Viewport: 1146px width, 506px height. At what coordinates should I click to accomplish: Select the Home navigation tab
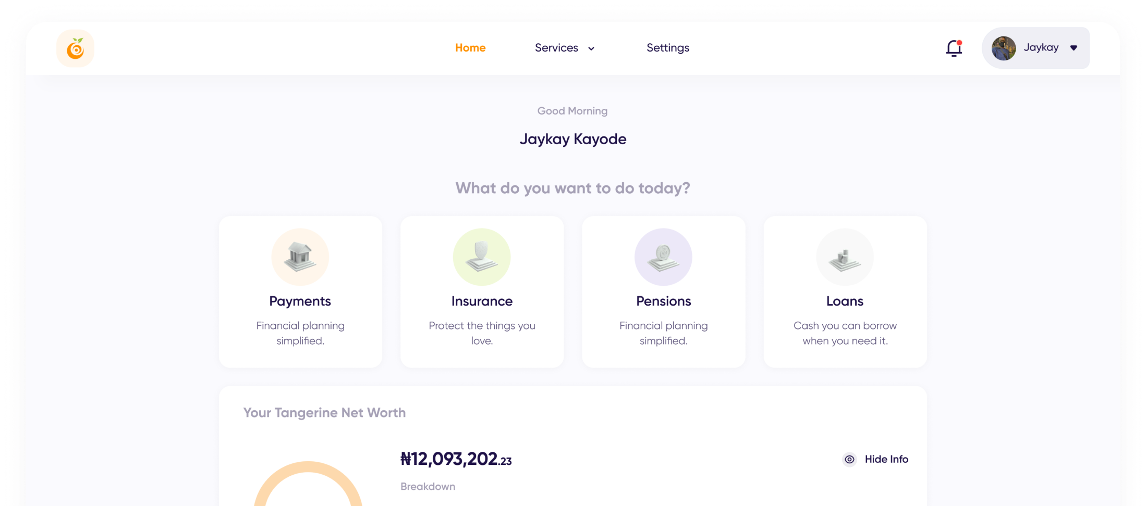(x=470, y=48)
